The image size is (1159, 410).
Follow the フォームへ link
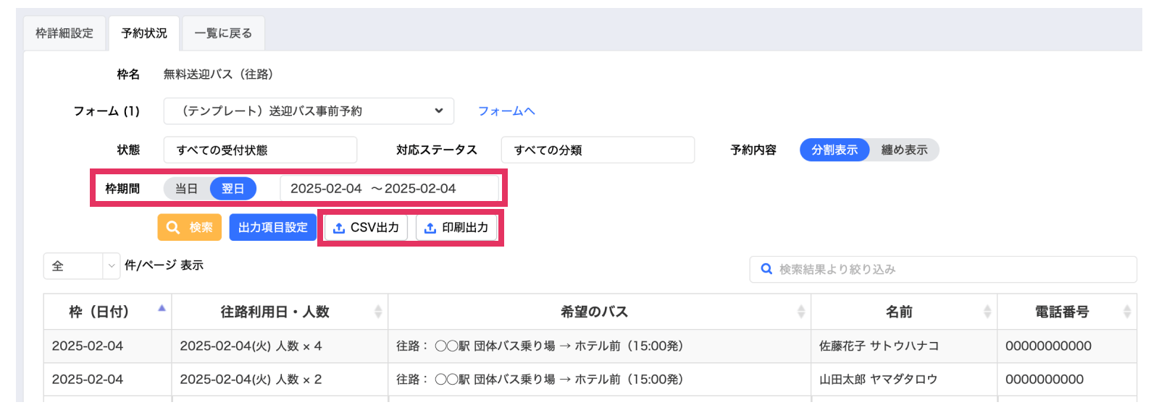(x=506, y=111)
